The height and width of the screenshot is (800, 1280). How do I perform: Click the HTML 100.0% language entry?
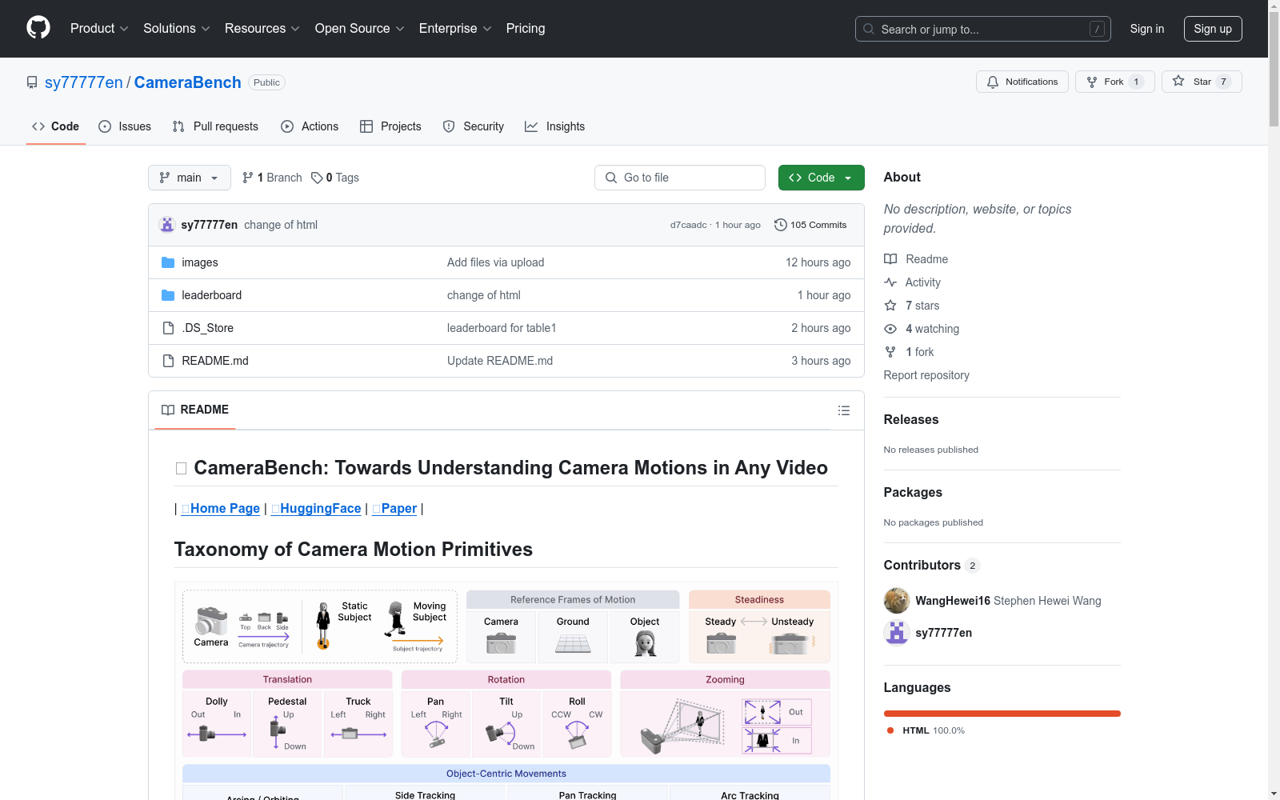pos(926,730)
